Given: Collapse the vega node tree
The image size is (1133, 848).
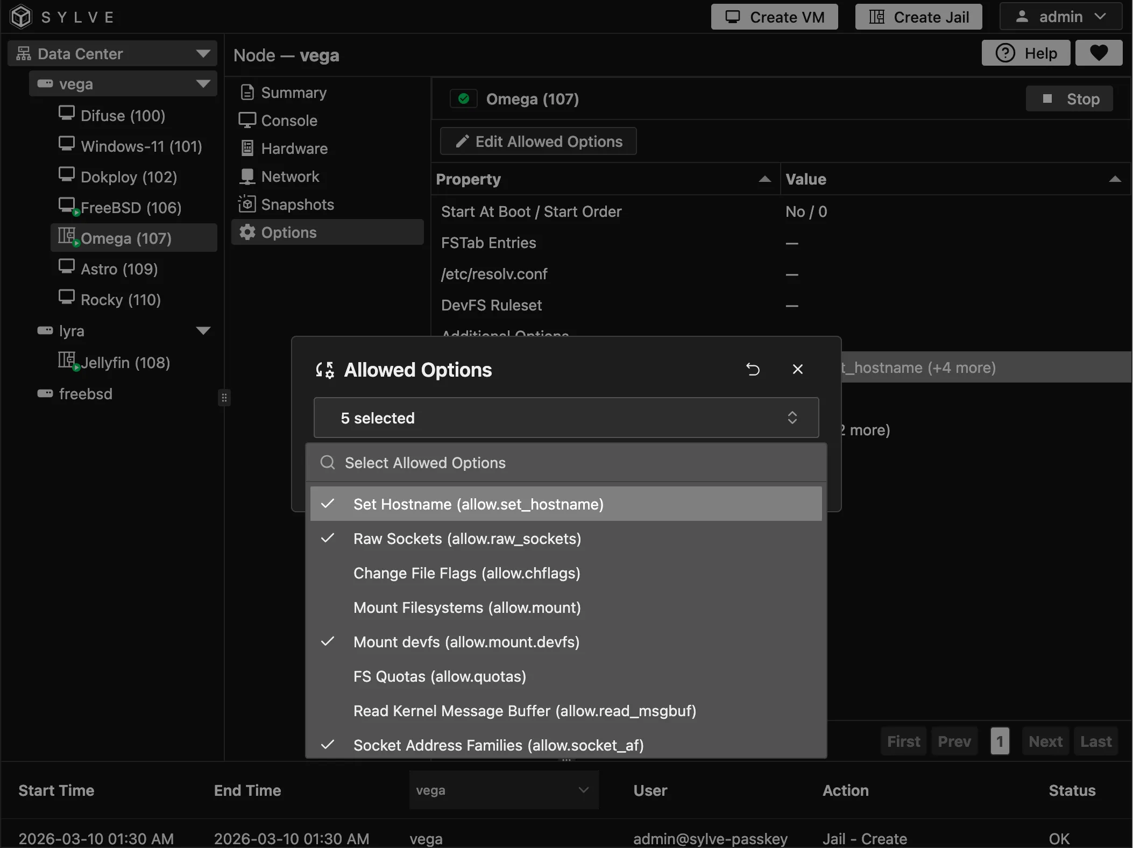Looking at the screenshot, I should tap(203, 84).
